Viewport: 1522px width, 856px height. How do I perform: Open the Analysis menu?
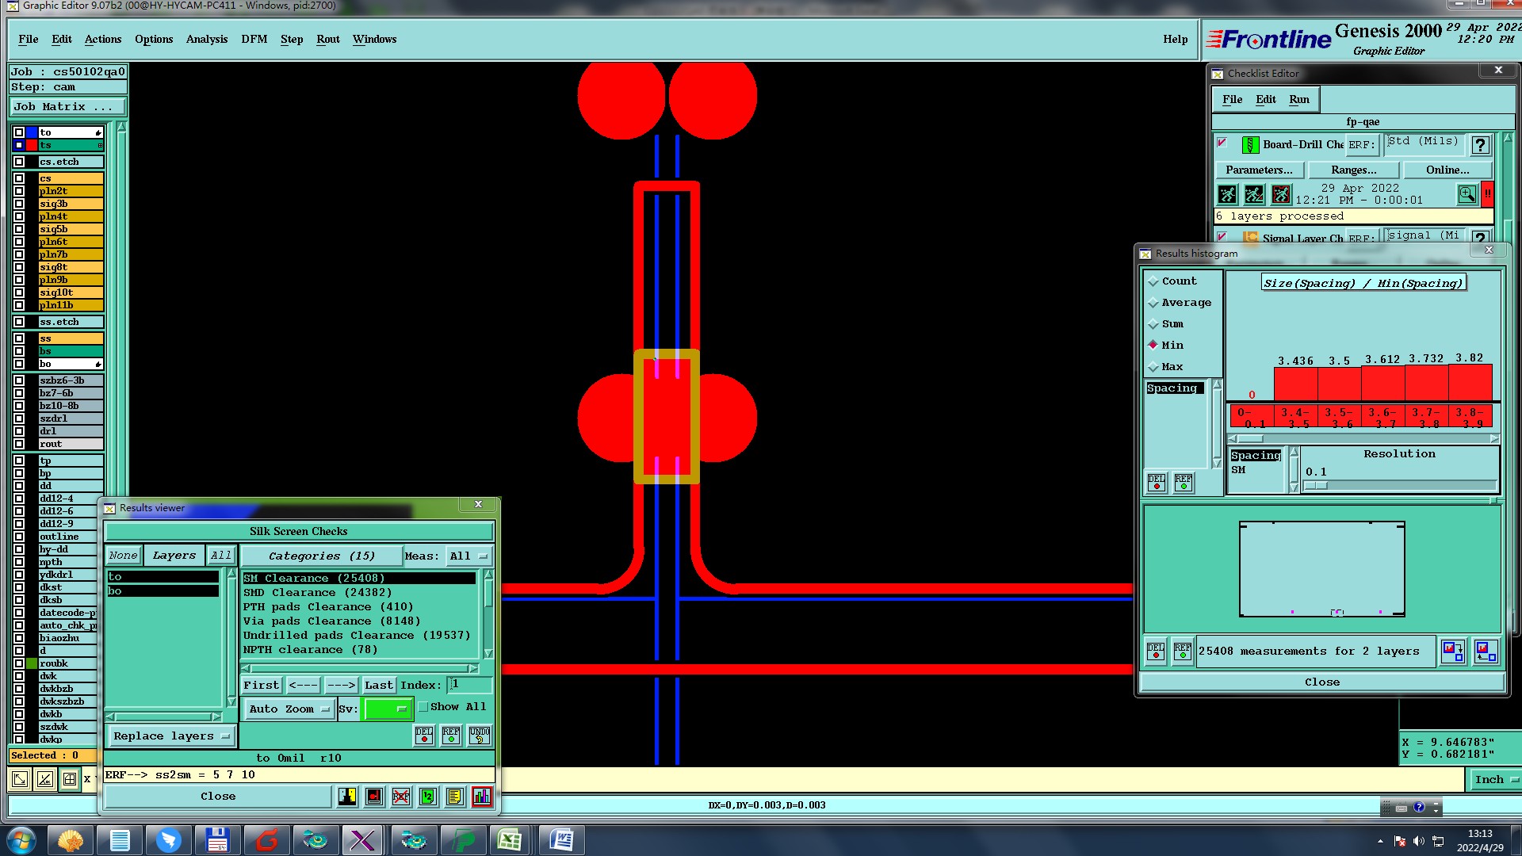[206, 39]
